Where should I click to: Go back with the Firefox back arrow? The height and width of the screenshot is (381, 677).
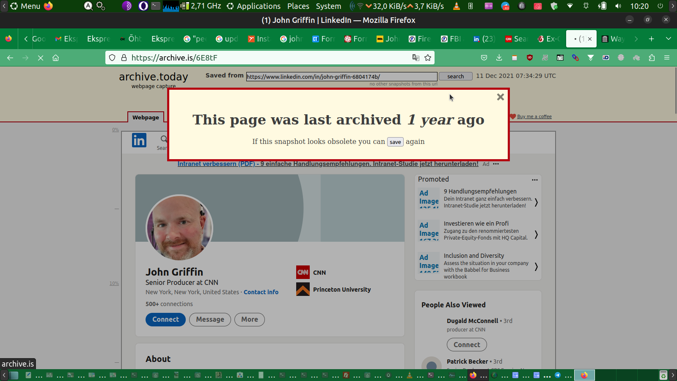click(x=10, y=58)
